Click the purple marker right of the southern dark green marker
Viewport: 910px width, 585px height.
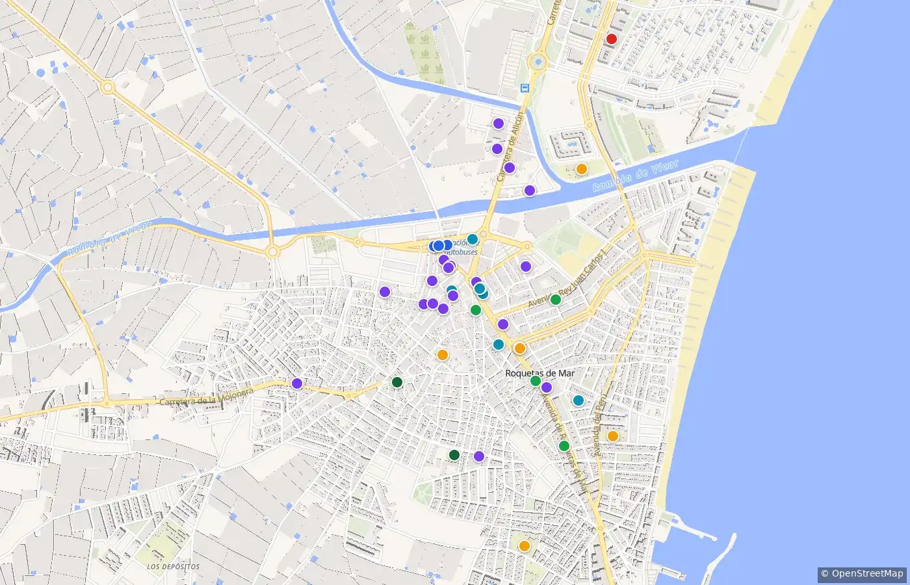pyautogui.click(x=479, y=456)
